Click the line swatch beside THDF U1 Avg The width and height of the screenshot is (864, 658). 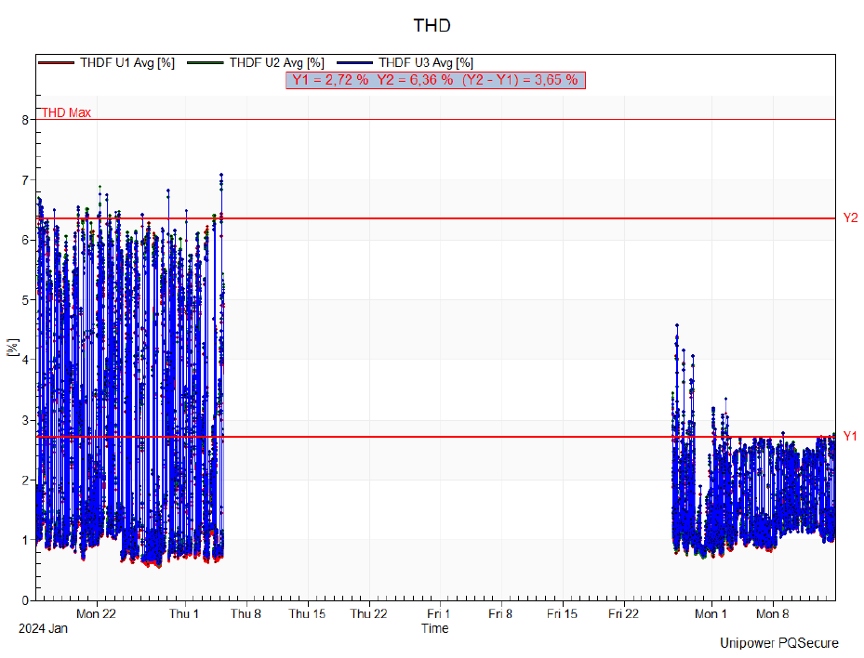tap(57, 62)
